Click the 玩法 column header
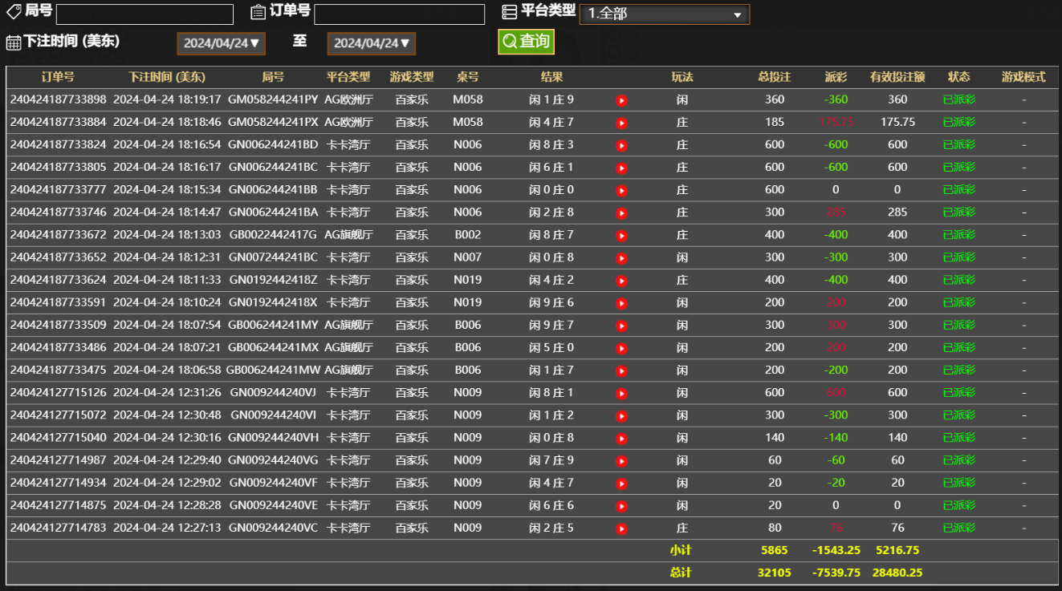Screen dimensions: 1062x591 click(682, 77)
